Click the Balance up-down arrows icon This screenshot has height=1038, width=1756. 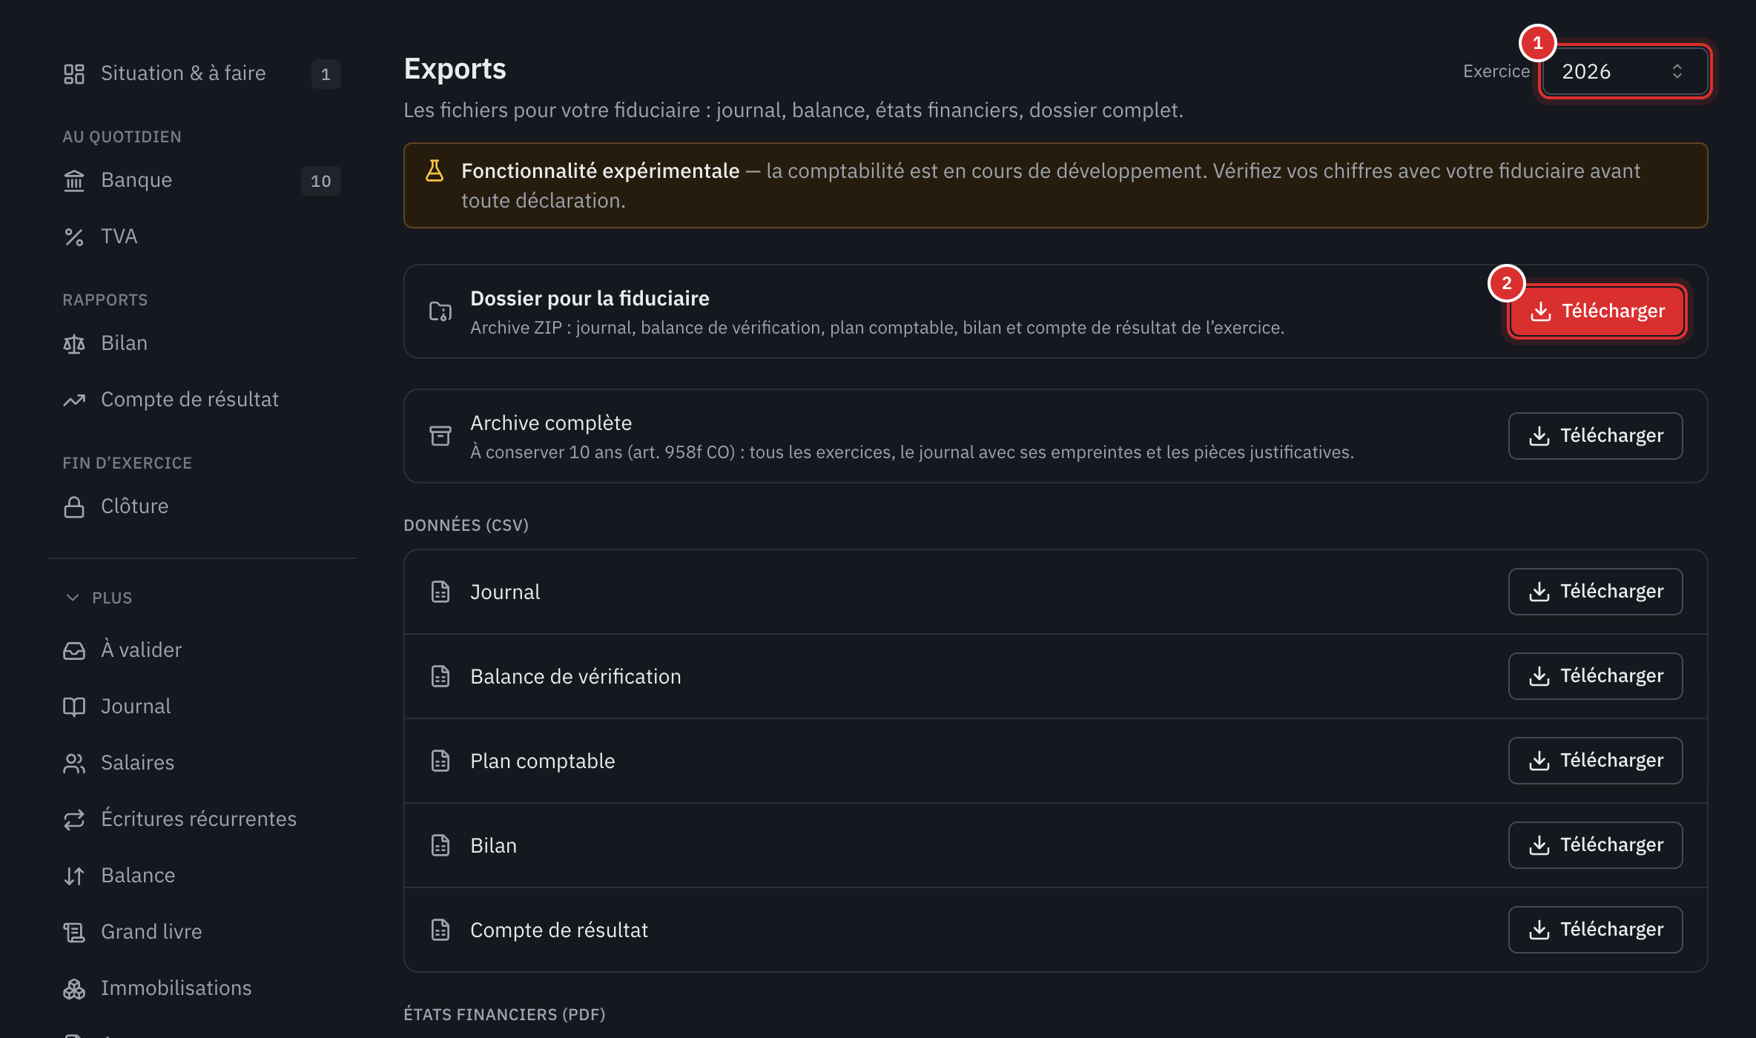coord(74,876)
